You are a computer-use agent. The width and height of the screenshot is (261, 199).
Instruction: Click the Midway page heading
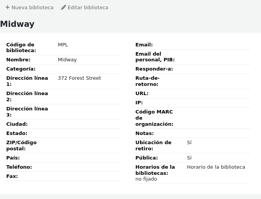coord(17,24)
